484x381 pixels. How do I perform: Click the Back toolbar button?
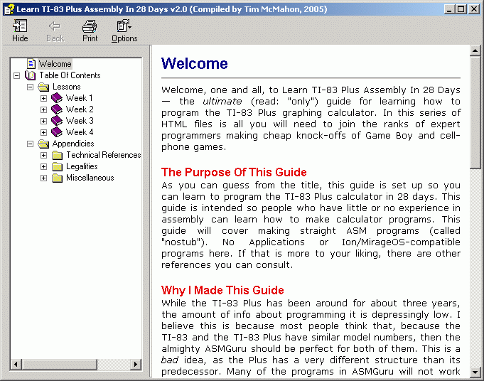[55, 31]
